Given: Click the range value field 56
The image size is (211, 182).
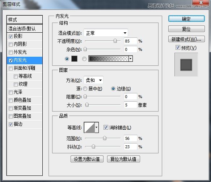Looking at the screenshot, I should pos(130,138).
